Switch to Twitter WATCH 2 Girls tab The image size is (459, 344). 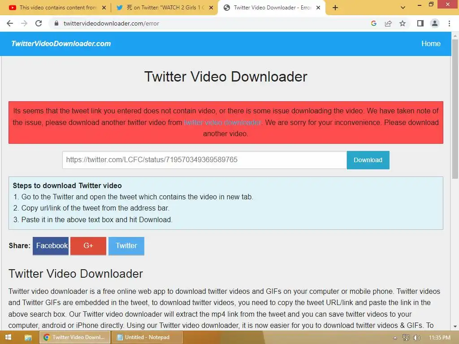[164, 8]
